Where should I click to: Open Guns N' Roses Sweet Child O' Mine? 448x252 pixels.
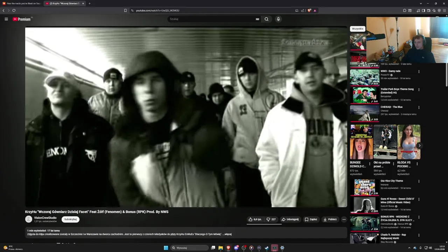364,205
